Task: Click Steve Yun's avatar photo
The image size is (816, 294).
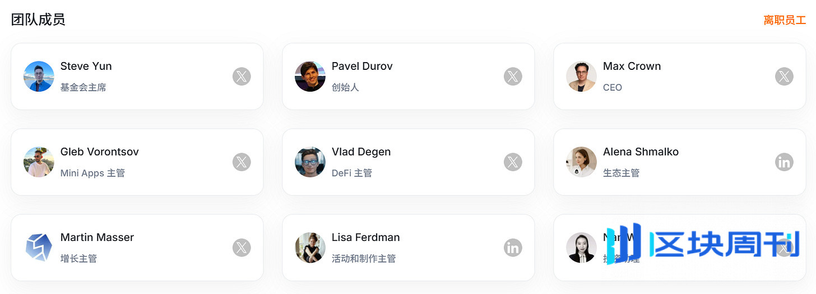Action: (x=39, y=77)
